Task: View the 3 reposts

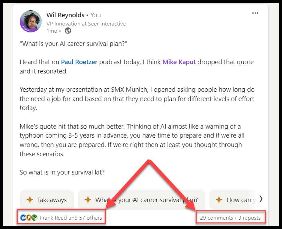Action: (x=250, y=218)
